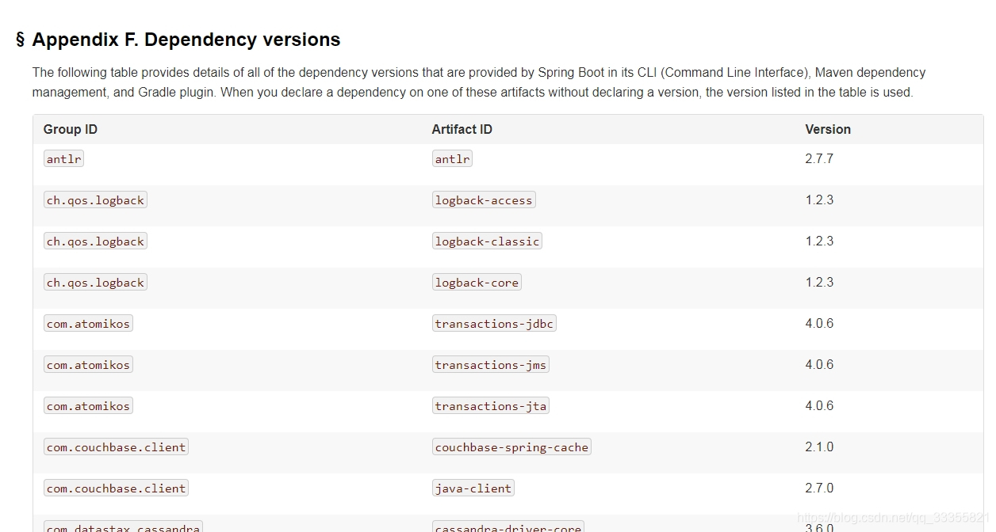Select ch.qos.logback in the logback-classic row
This screenshot has width=996, height=532.
(95, 241)
